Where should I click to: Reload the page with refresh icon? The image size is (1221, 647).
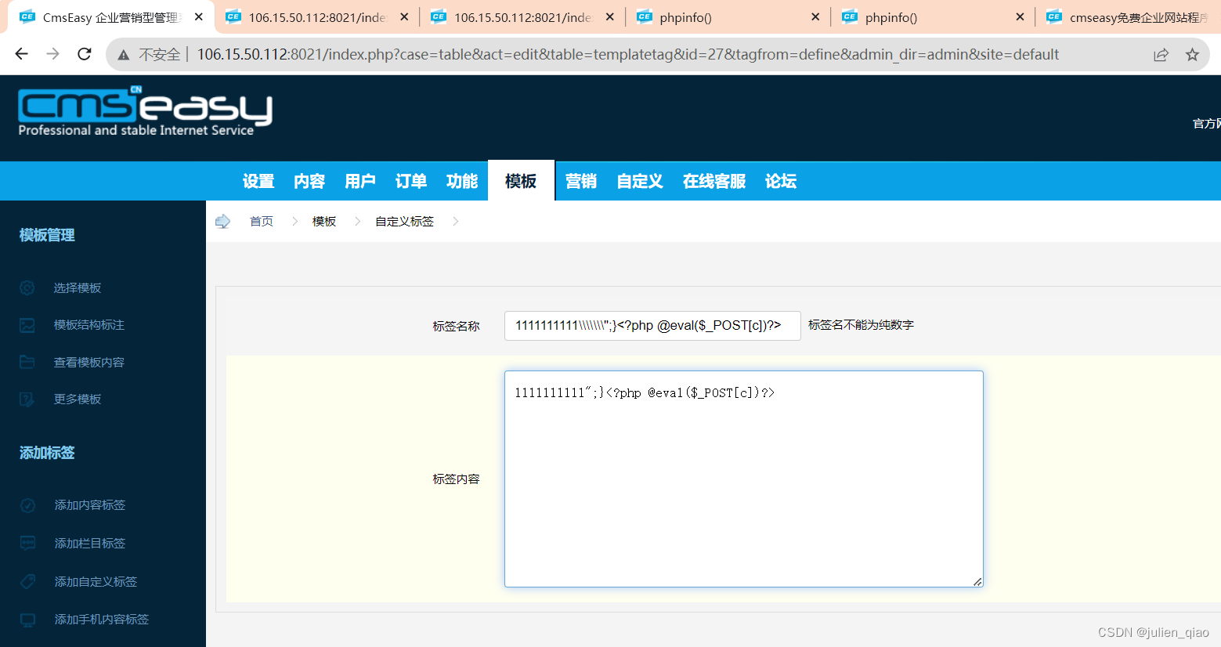click(x=85, y=54)
